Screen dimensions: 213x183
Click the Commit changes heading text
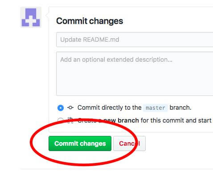[90, 21]
